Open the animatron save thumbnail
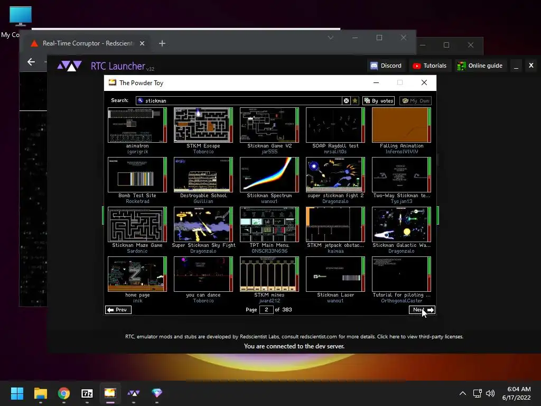541x406 pixels. tap(137, 125)
